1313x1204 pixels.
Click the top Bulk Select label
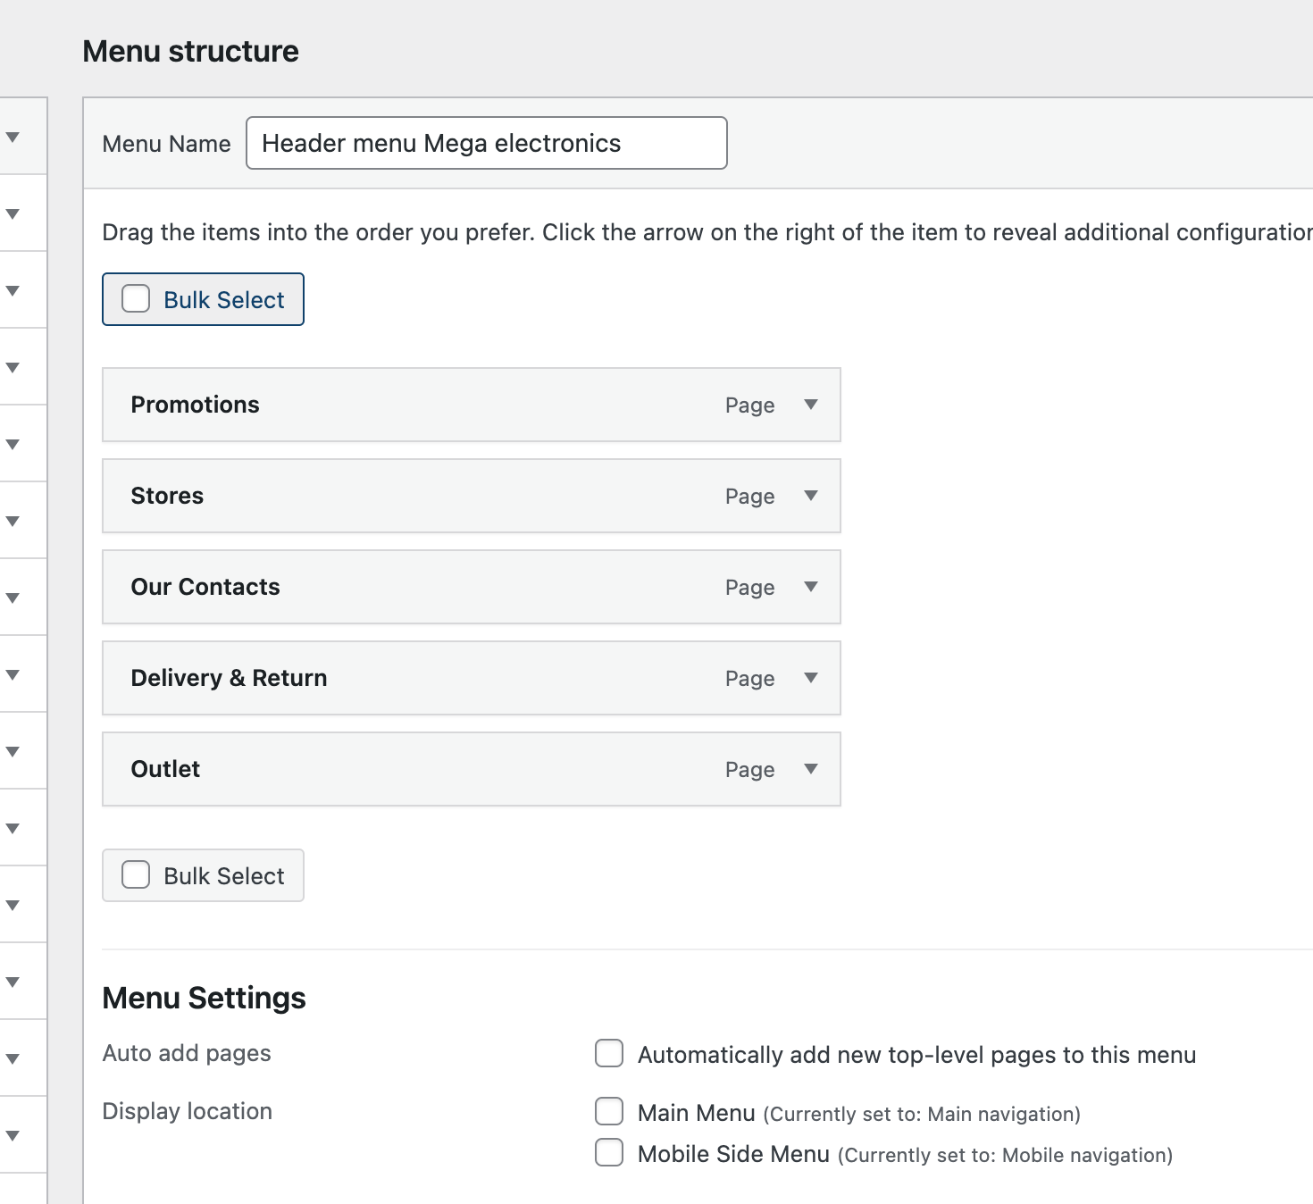pyautogui.click(x=223, y=300)
